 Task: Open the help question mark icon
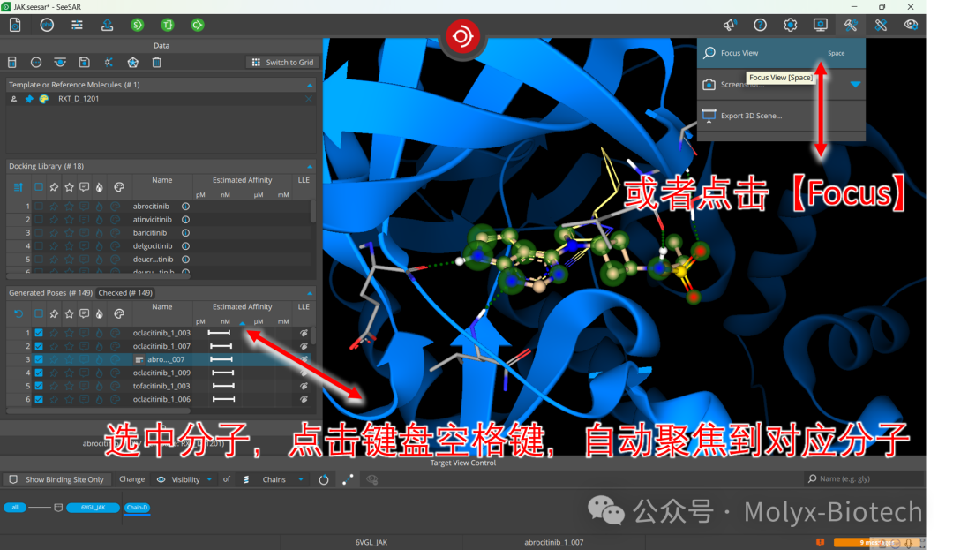(761, 25)
